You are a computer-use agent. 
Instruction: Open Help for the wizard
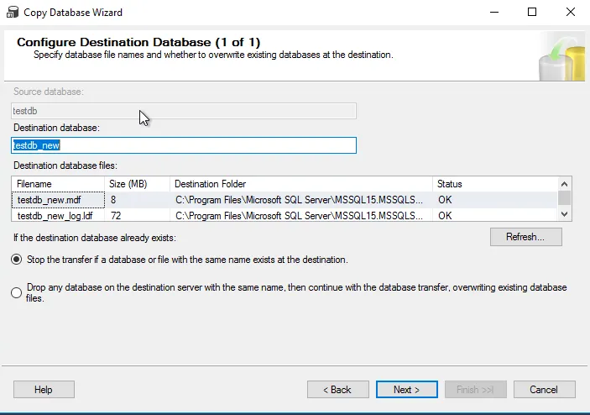[x=44, y=390]
